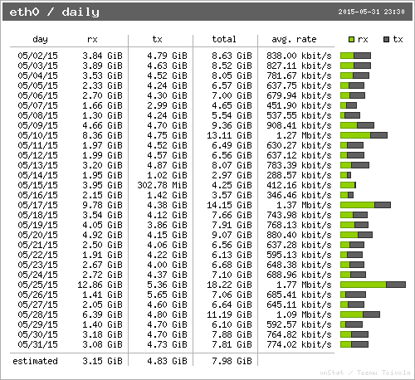The width and height of the screenshot is (415, 380).
Task: Click total 2.97 GiB for 05/14/15
Action: [232, 175]
